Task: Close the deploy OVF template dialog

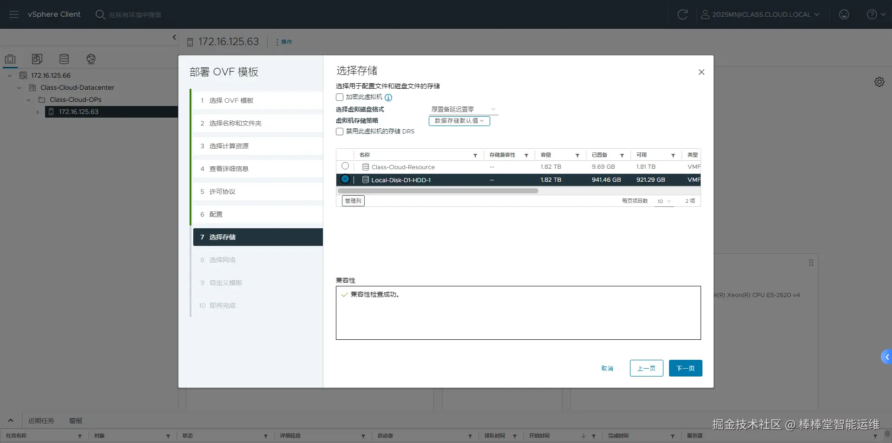Action: (702, 72)
